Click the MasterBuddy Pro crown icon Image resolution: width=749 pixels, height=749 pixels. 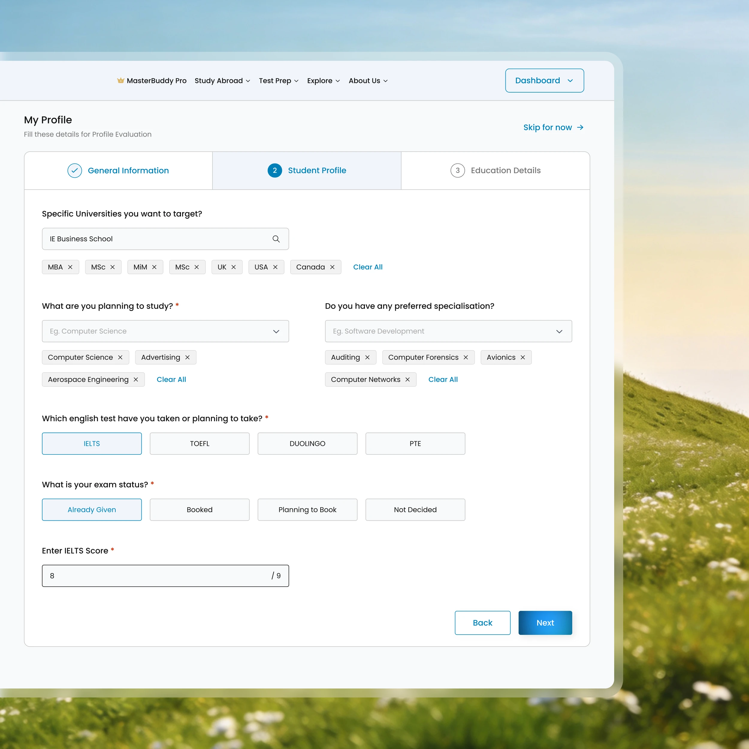point(120,80)
